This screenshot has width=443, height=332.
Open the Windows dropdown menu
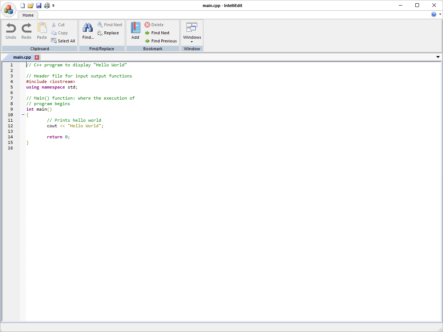click(x=192, y=32)
